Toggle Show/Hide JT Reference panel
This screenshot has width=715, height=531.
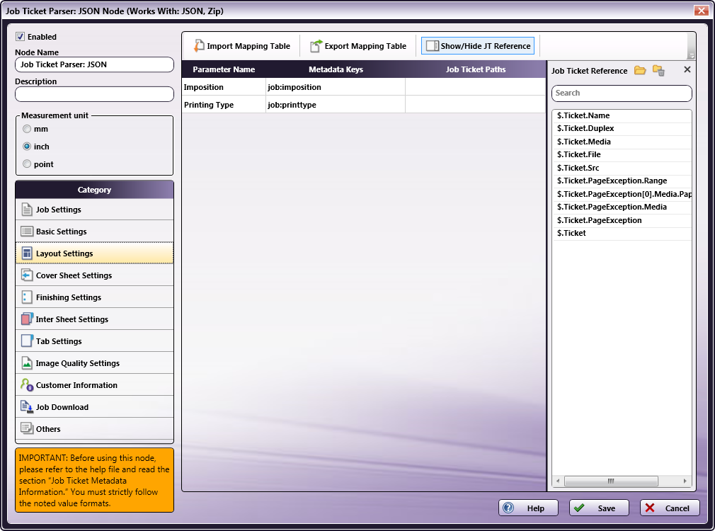tap(478, 46)
